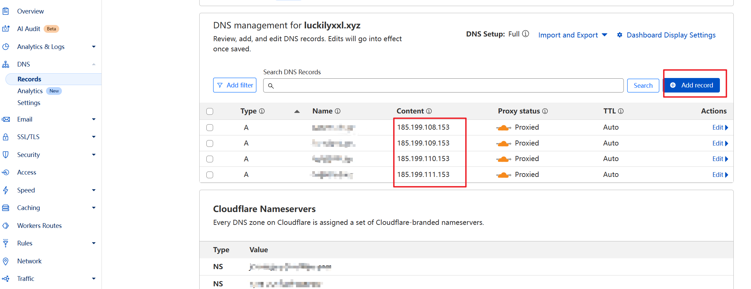Image resolution: width=751 pixels, height=289 pixels.
Task: Click orange cloud for 185.199.108.153 record
Action: [x=504, y=128]
